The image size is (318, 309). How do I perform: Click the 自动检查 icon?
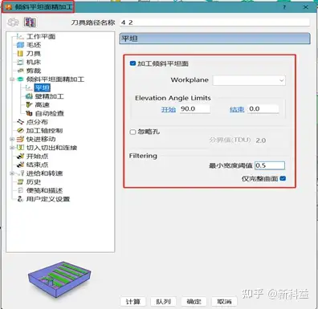29,113
